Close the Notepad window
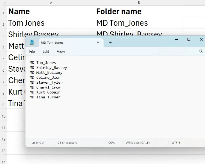Image resolution: width=205 pixels, height=164 pixels. pyautogui.click(x=201, y=39)
